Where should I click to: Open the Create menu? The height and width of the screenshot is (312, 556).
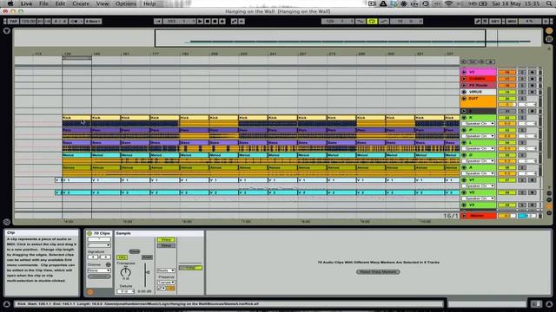pos(81,3)
